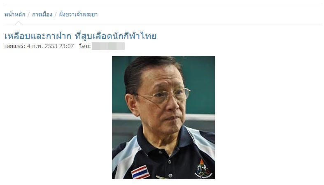Image resolution: width=324 pixels, height=185 pixels.
Task: Click the เผยแพร่ label
Action: pos(15,46)
